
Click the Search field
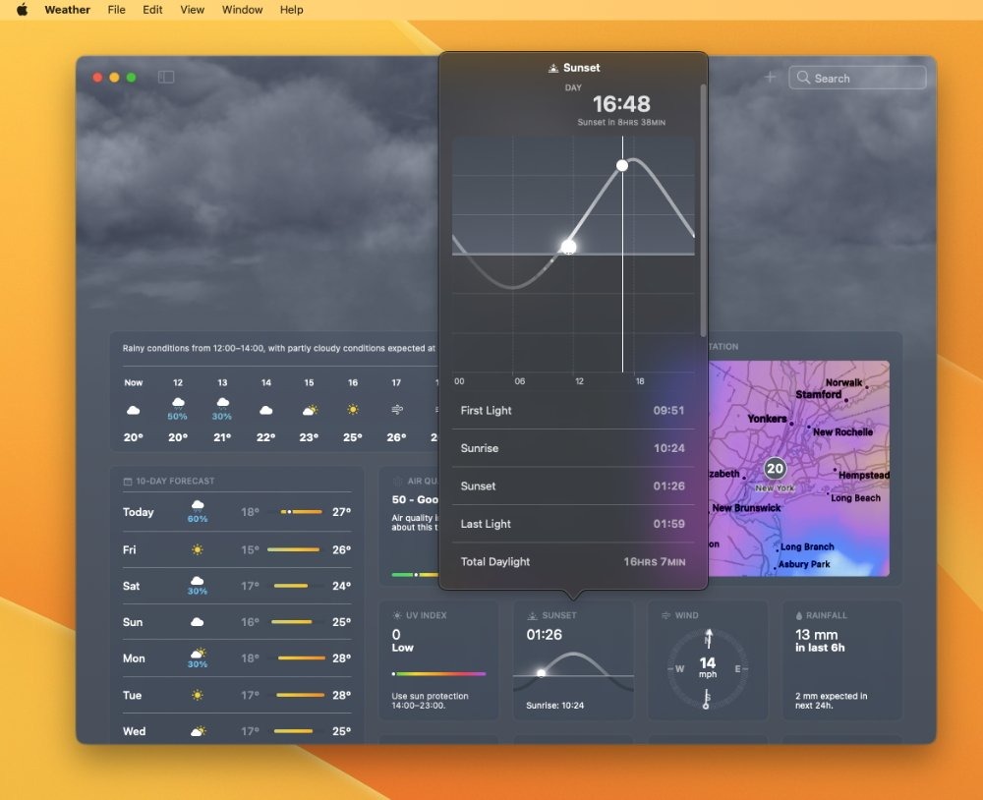857,77
